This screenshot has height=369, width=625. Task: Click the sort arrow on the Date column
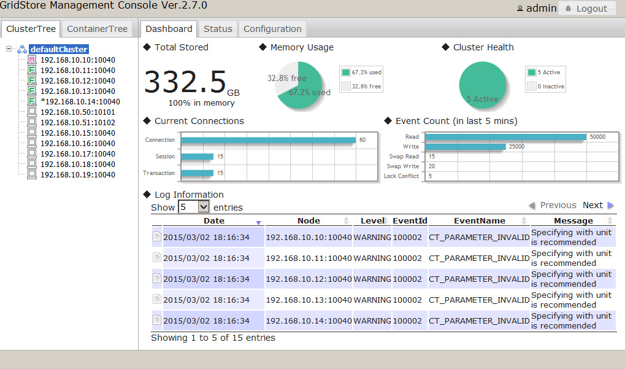[258, 223]
